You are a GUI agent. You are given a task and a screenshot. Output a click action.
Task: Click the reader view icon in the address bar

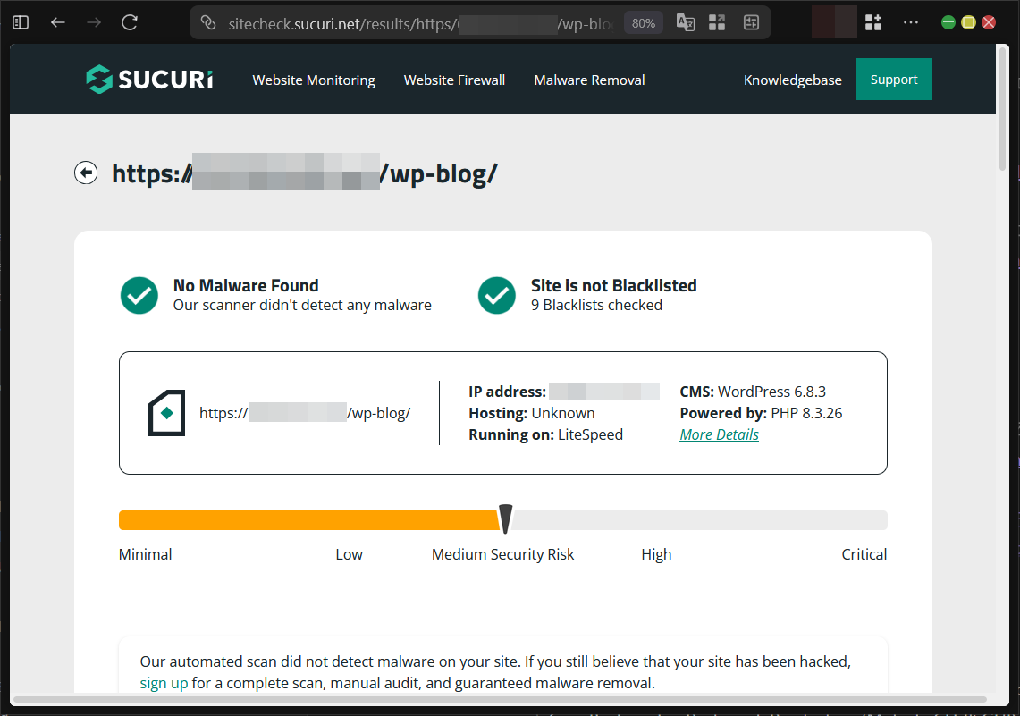tap(751, 22)
